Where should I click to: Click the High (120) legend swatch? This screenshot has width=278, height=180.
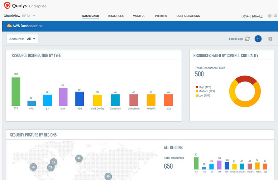197,87
